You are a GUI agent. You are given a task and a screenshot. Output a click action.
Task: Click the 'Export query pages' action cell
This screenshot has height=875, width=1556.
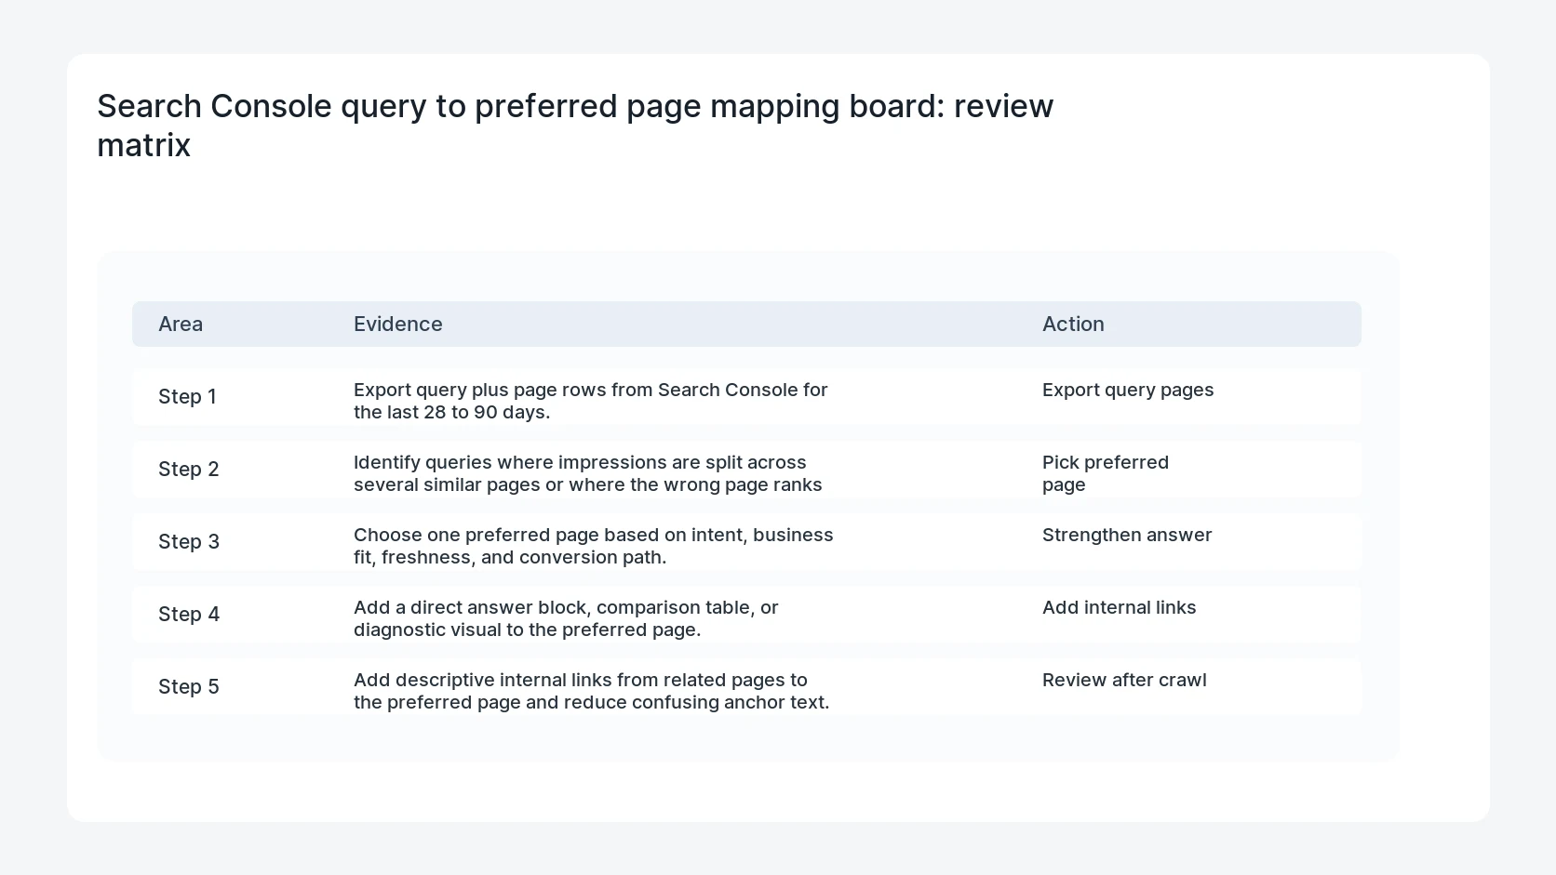(1128, 390)
